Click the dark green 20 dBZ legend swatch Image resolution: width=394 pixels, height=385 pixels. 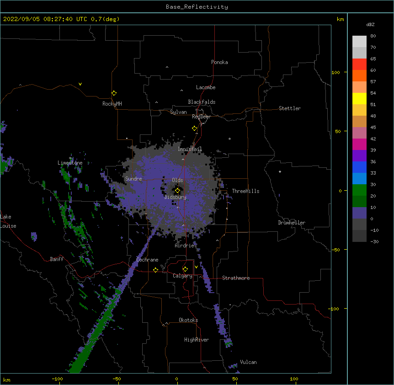[x=359, y=202]
